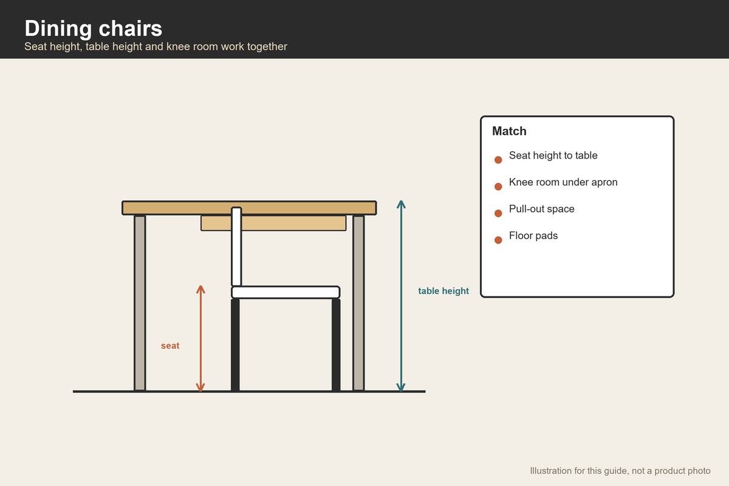The height and width of the screenshot is (486, 729).
Task: Click the table apron under the top
Action: [273, 223]
